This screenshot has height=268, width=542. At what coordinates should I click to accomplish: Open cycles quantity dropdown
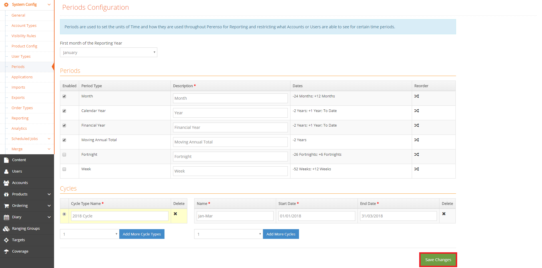(x=228, y=234)
